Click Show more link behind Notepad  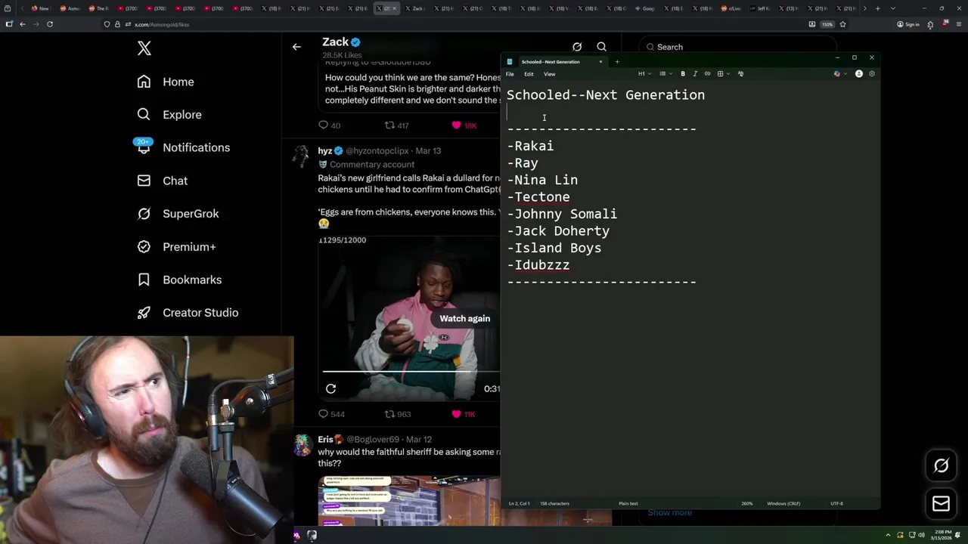(x=669, y=512)
